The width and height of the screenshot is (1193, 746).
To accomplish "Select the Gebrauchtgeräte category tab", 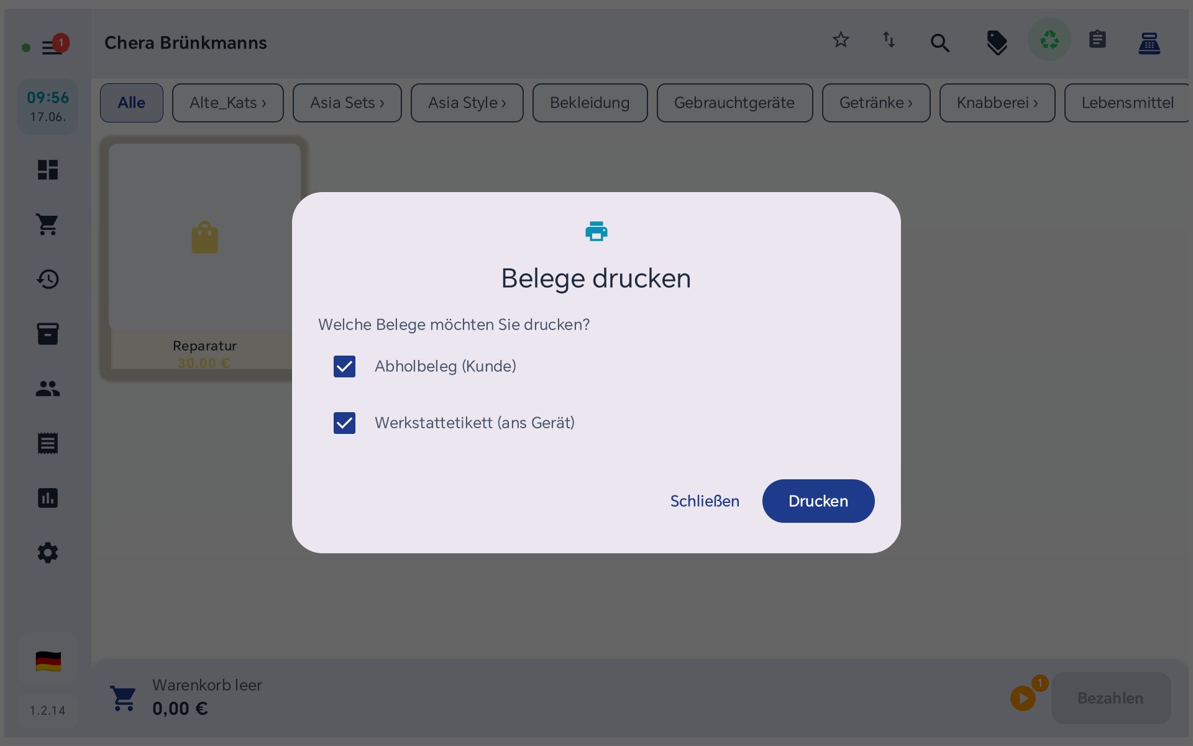I will coord(734,103).
